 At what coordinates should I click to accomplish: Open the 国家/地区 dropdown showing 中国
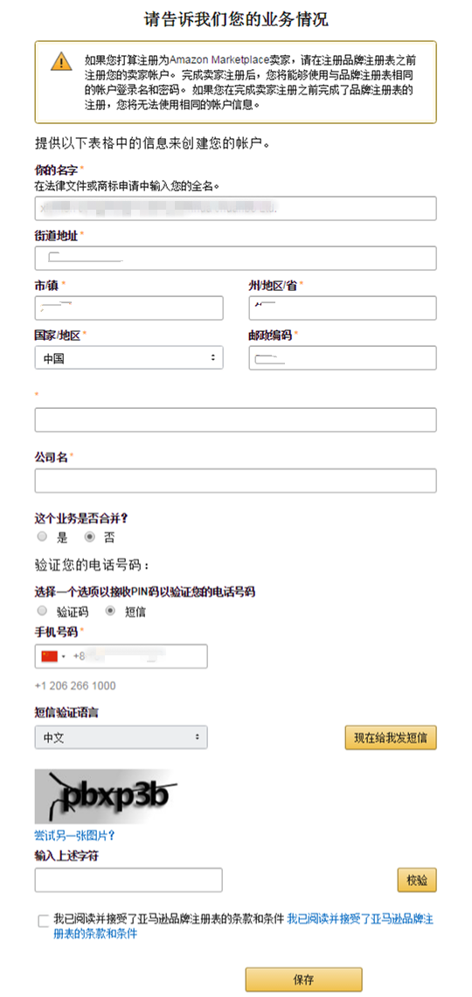click(128, 358)
